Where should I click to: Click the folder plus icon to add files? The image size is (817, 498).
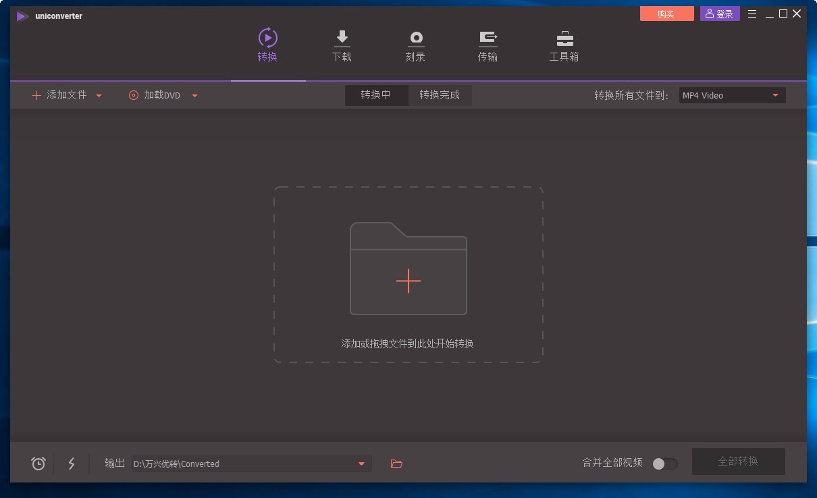408,269
